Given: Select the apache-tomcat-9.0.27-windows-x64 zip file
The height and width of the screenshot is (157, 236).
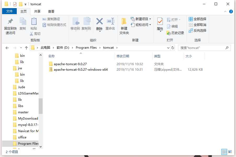Looking at the screenshot, I should (x=81, y=70).
